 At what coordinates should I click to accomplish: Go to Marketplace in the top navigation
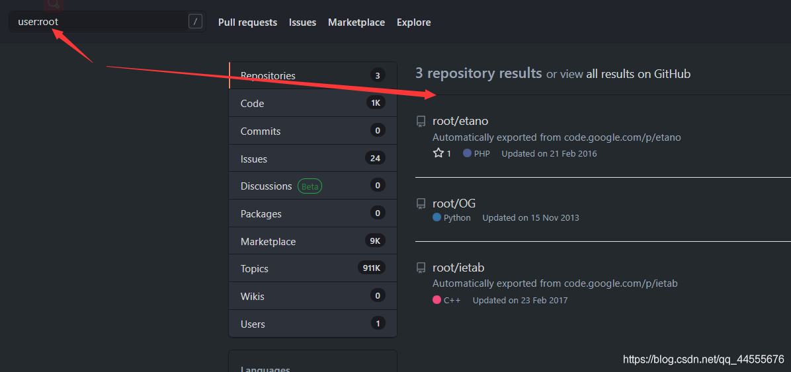pyautogui.click(x=356, y=22)
